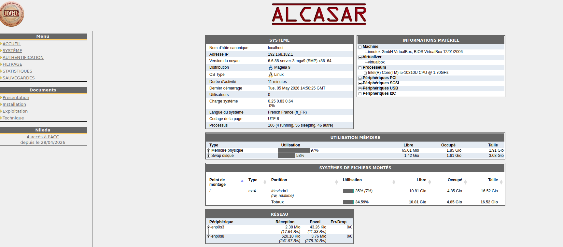This screenshot has height=247, width=563.
Task: Click load average '0.25 0.83 0.64' value
Action: pos(280,101)
